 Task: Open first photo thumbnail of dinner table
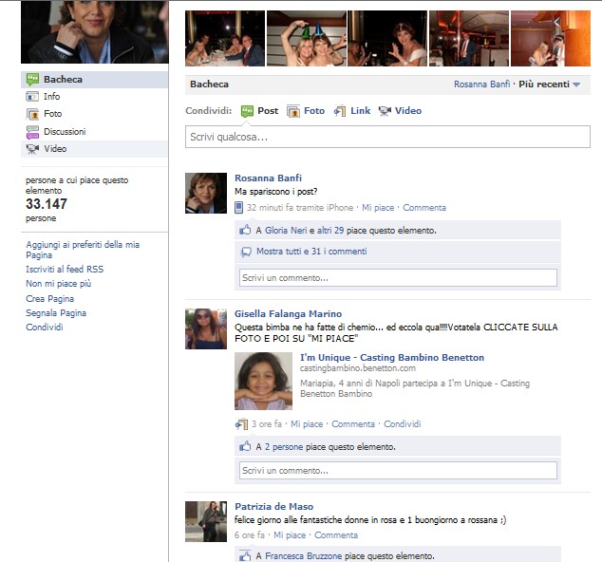pyautogui.click(x=225, y=38)
